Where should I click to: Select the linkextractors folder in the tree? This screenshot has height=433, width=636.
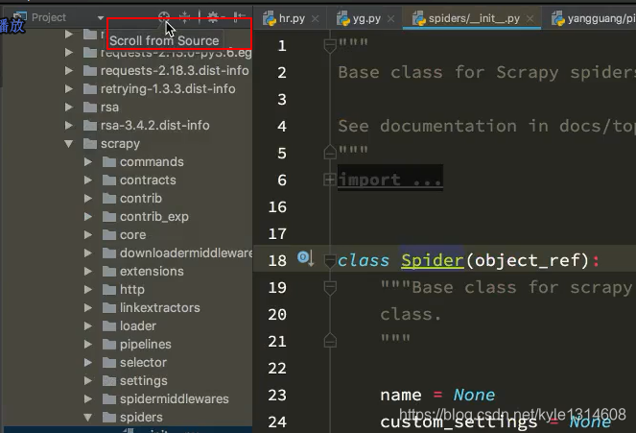click(129, 308)
